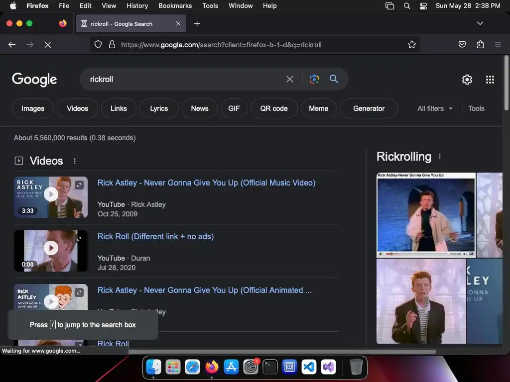Launch Finder from the dock
The height and width of the screenshot is (382, 510).
point(153,367)
